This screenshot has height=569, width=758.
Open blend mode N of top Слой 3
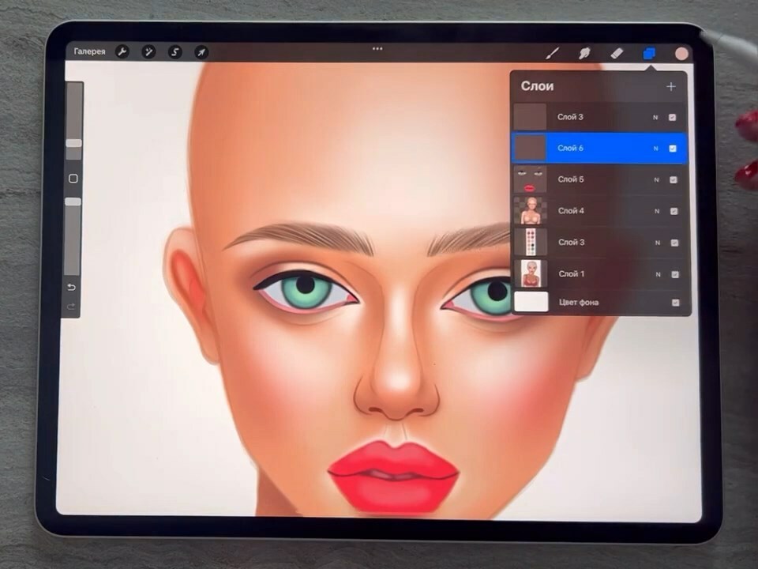tap(655, 118)
